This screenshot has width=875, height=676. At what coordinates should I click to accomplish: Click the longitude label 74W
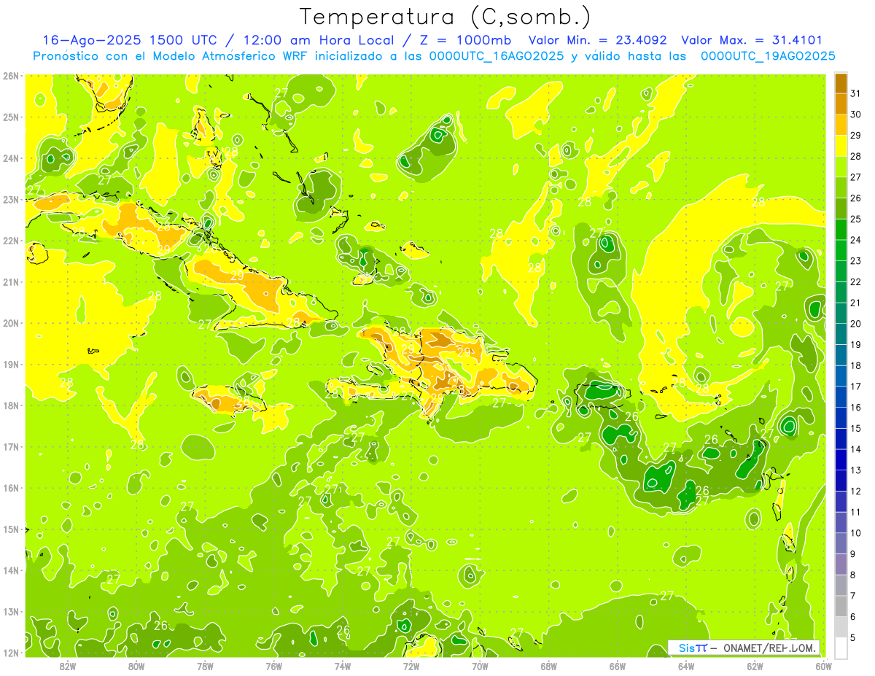coord(342,666)
